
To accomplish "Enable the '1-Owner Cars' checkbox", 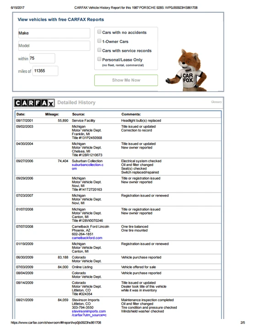I will point(99,41).
